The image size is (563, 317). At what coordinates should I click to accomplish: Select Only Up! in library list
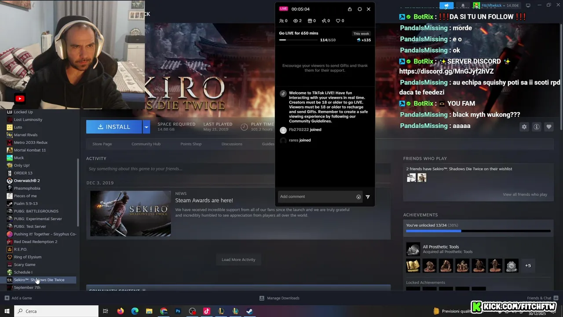coord(22,166)
